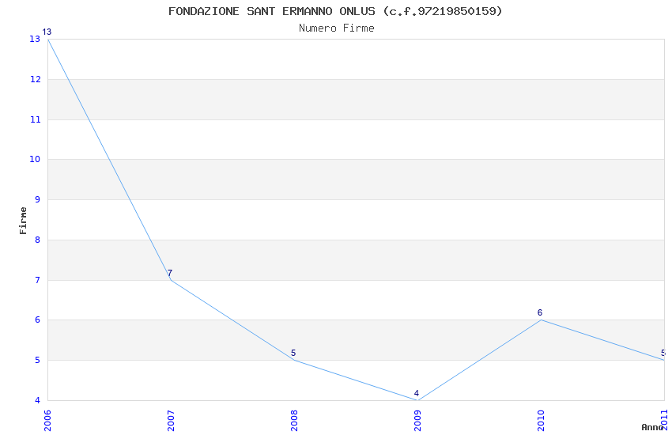The height and width of the screenshot is (435, 672).
Task: Click the y-axis tick label 9
Action: [38, 199]
